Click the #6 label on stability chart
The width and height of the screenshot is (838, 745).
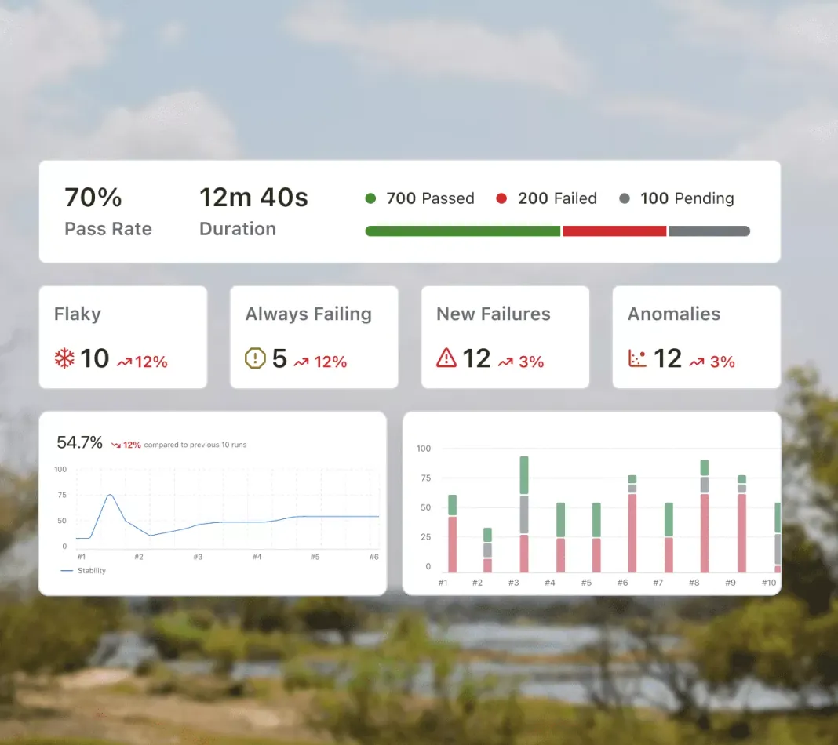(374, 557)
